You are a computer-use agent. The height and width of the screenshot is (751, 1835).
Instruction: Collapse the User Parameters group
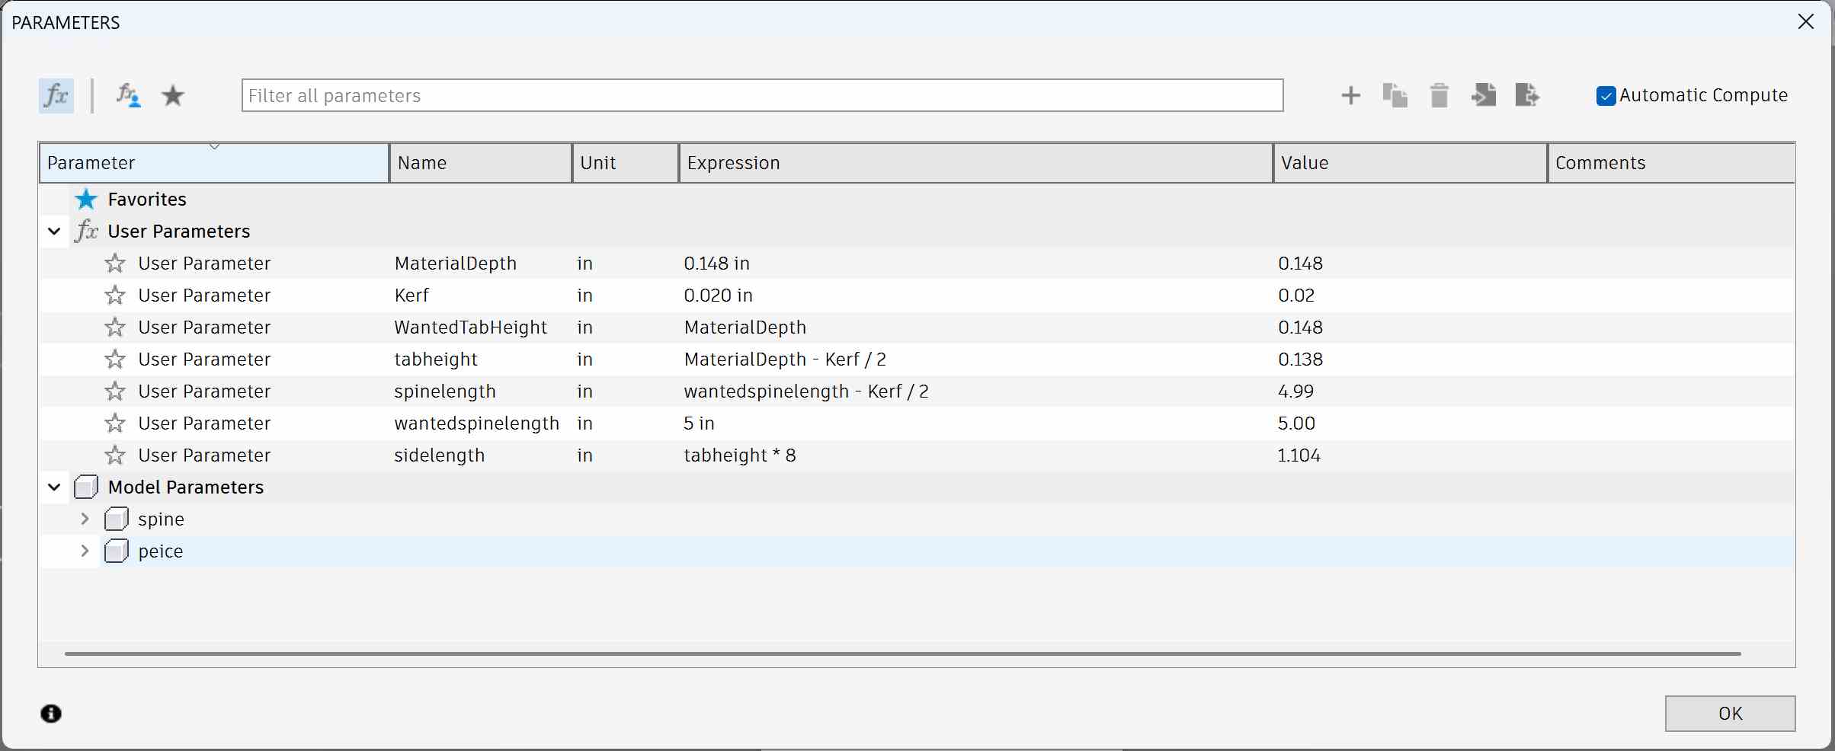point(54,232)
